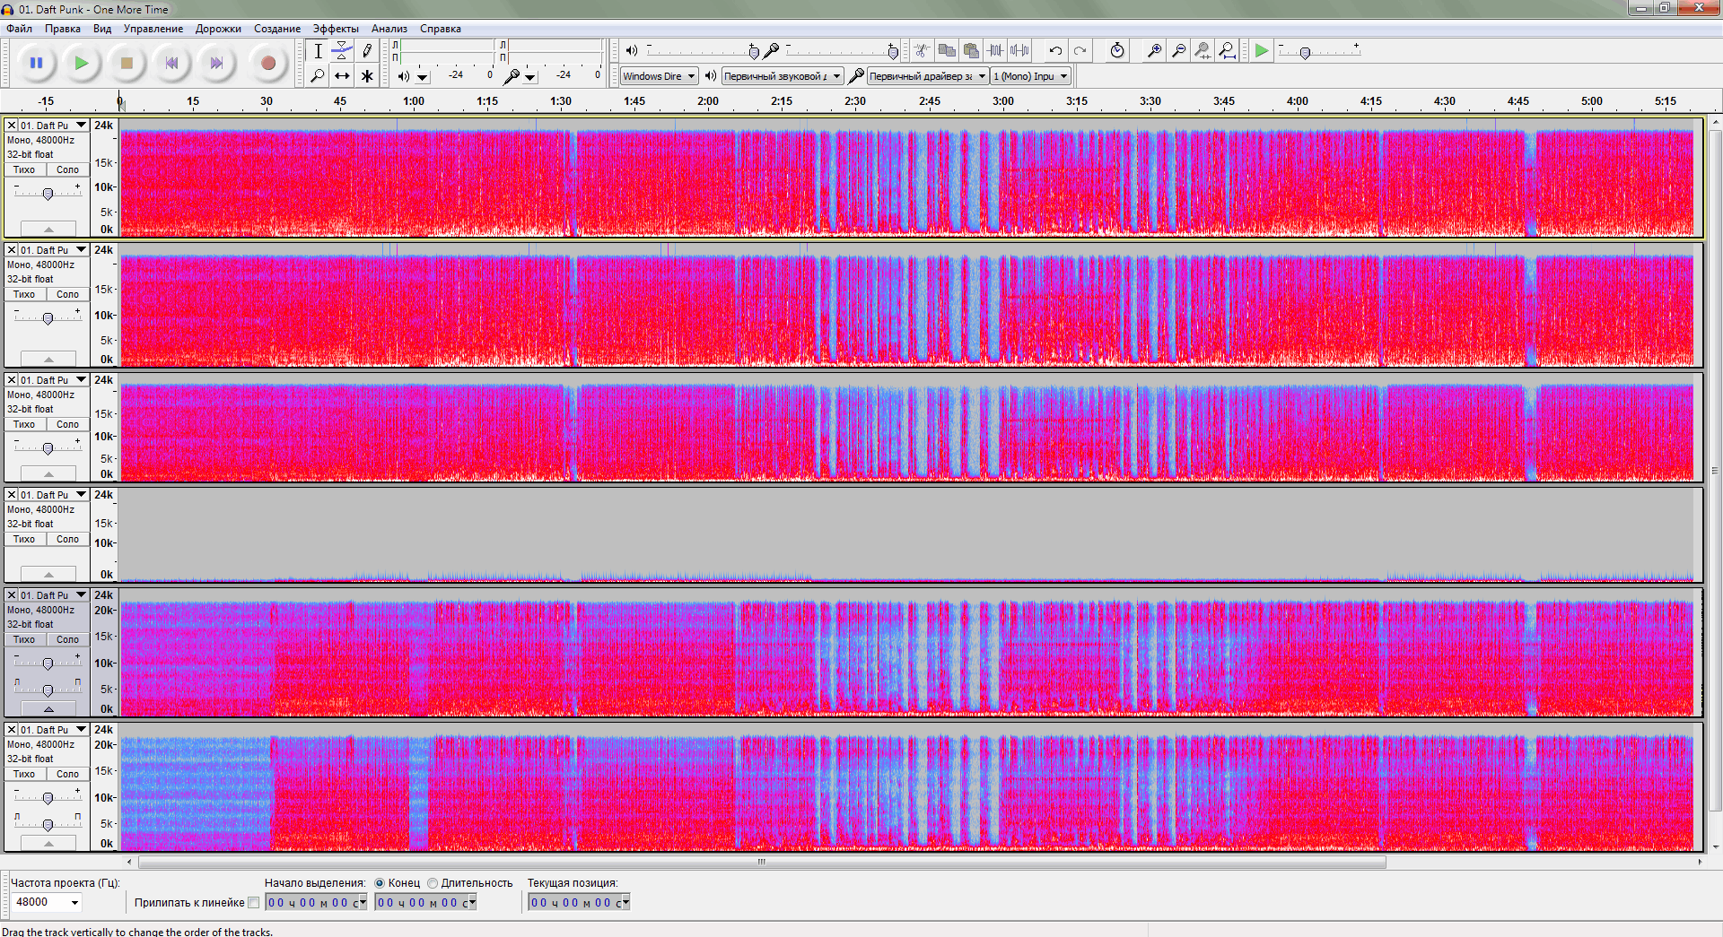The image size is (1723, 937).
Task: Click the first track's gain slider
Action: pyautogui.click(x=48, y=193)
